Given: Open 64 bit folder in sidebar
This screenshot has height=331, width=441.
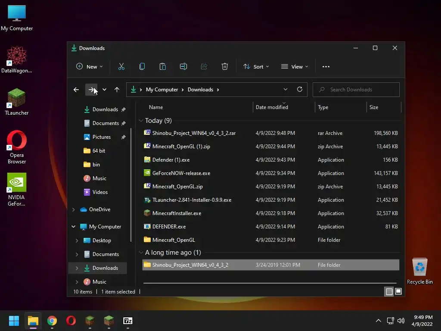Looking at the screenshot, I should pyautogui.click(x=99, y=150).
